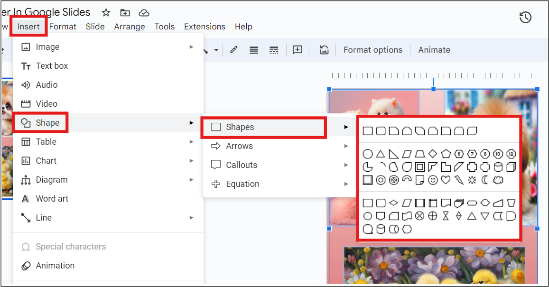Select the heart shape
Screen dimensions: 549x287
(x=446, y=179)
